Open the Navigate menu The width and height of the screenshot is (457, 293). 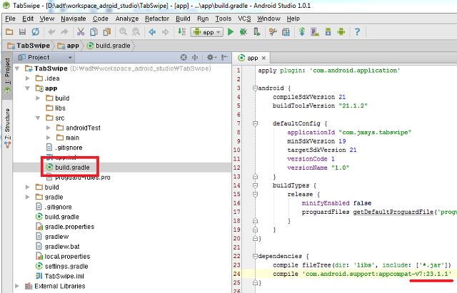74,19
